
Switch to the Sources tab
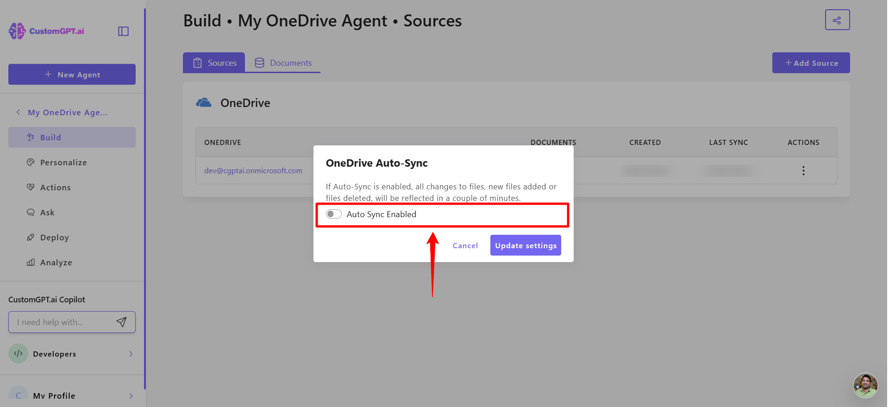pyautogui.click(x=214, y=63)
